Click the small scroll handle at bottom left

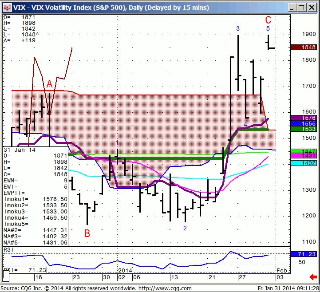point(6,276)
